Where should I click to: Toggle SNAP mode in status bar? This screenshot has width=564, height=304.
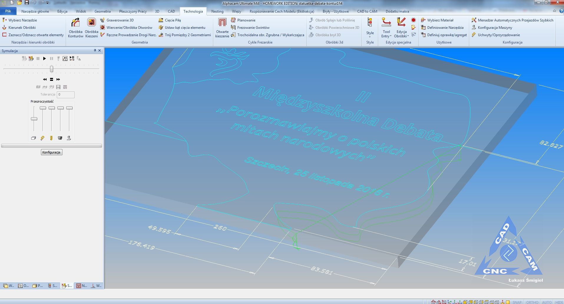coord(517,302)
